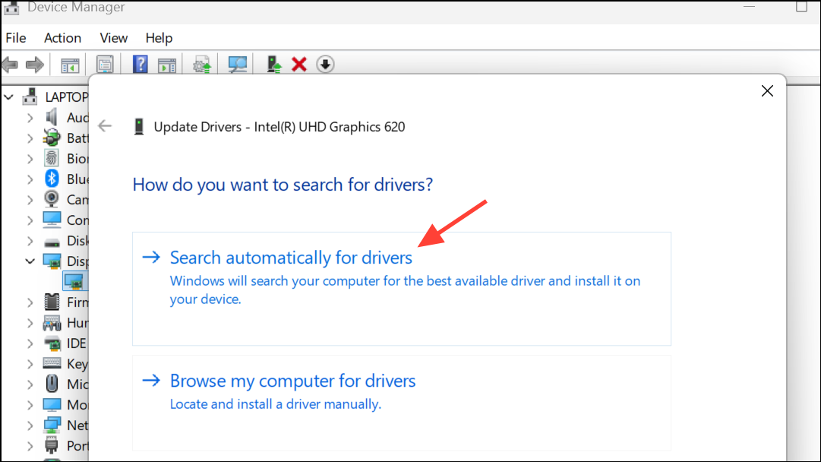Select the Ports plug icon
821x462 pixels.
tap(52, 446)
